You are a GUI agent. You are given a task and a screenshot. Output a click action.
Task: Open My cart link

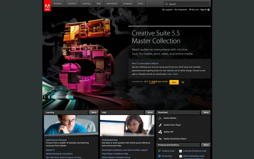click(195, 10)
